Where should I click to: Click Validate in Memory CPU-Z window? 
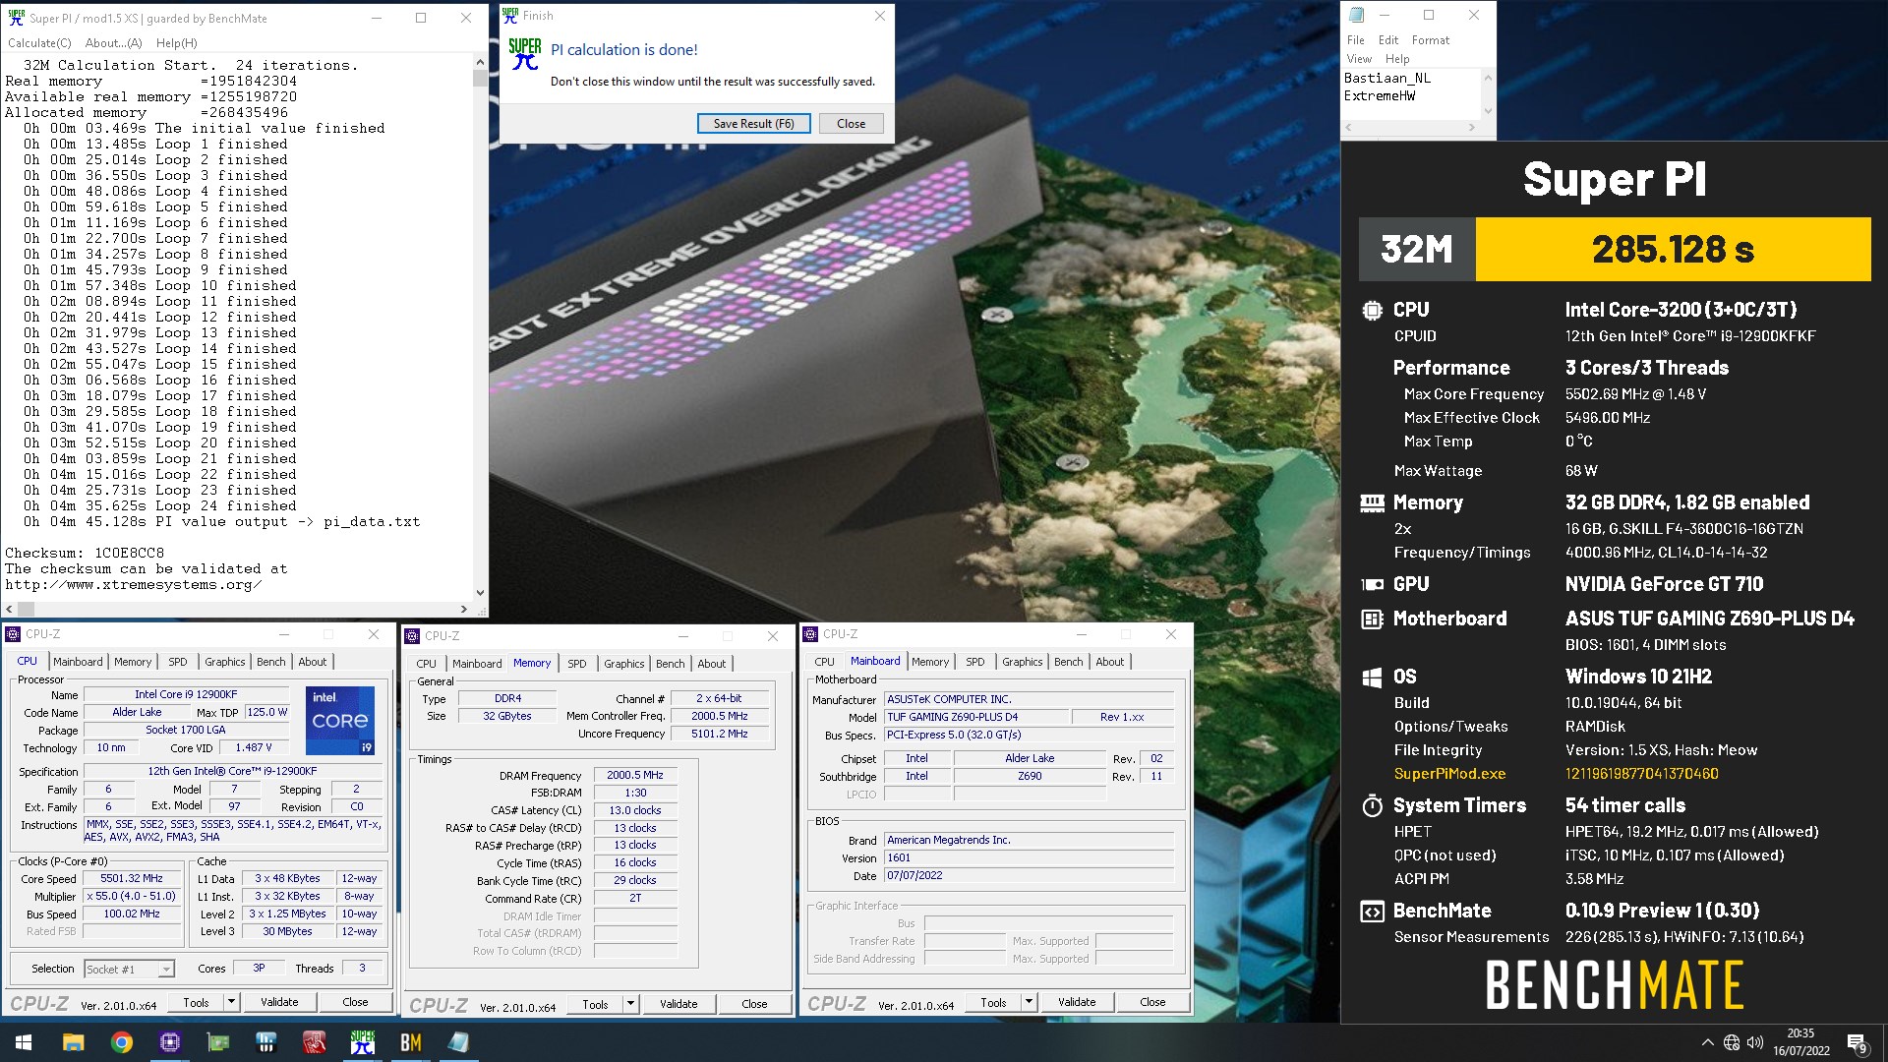[x=678, y=1005]
